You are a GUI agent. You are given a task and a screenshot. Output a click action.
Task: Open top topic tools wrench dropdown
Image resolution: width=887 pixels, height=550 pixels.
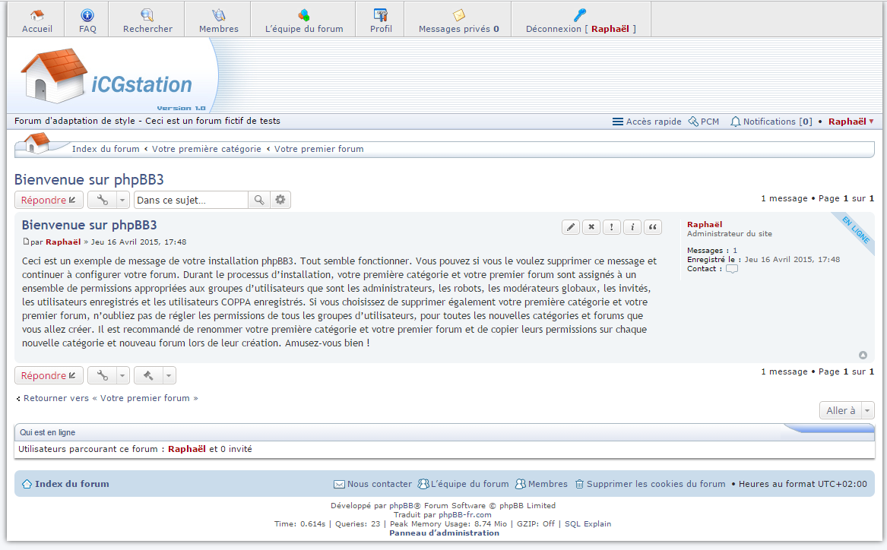pos(109,200)
